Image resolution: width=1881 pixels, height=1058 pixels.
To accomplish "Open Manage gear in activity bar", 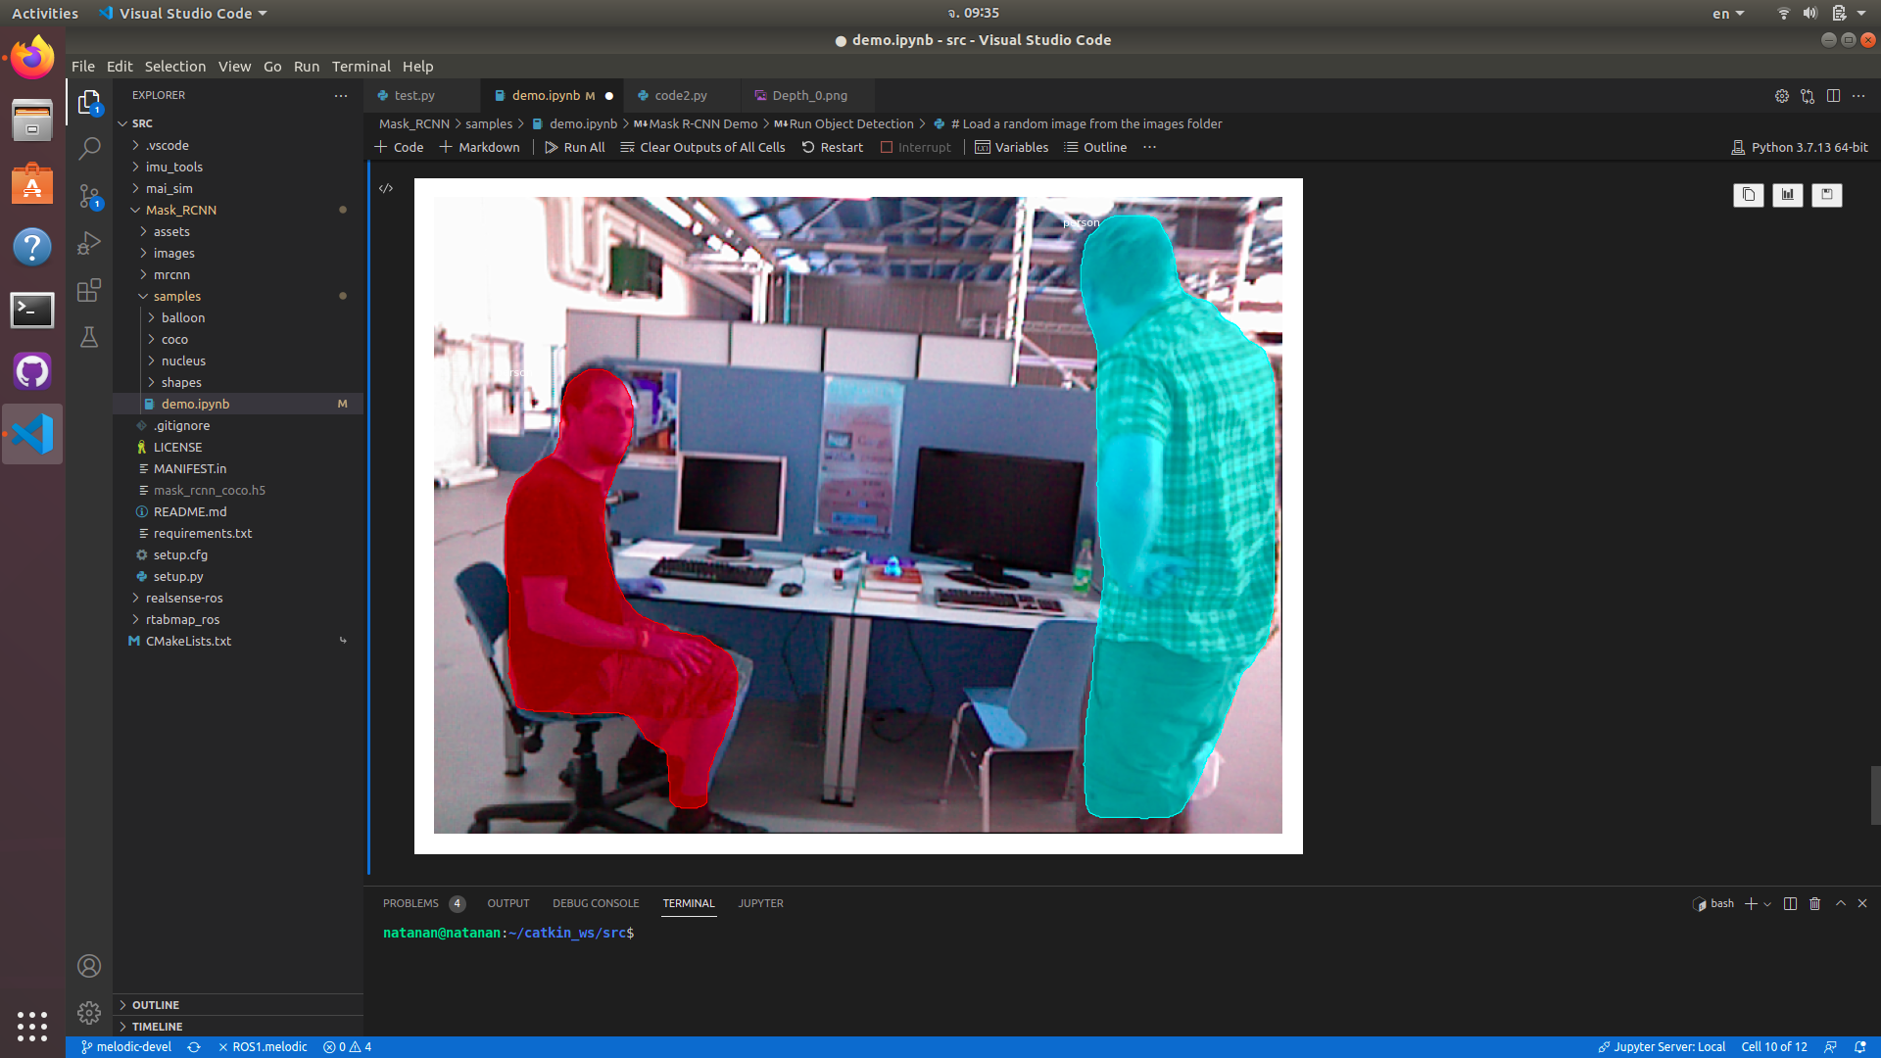I will (89, 1013).
